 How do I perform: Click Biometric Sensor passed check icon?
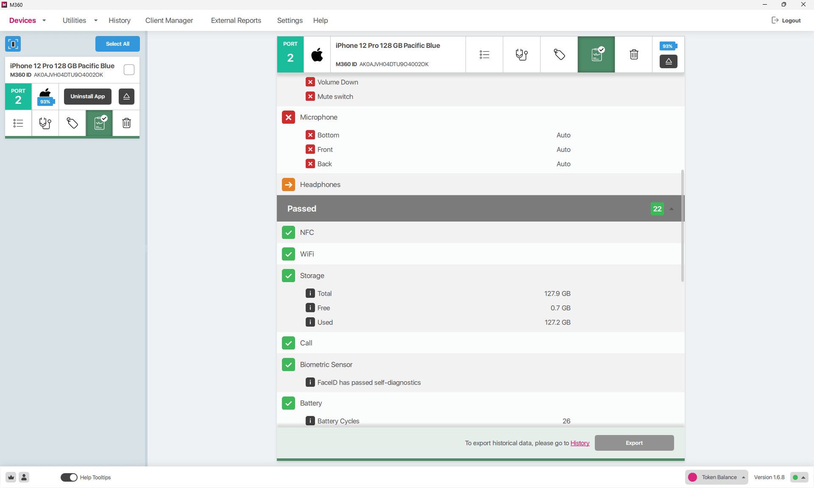(288, 365)
